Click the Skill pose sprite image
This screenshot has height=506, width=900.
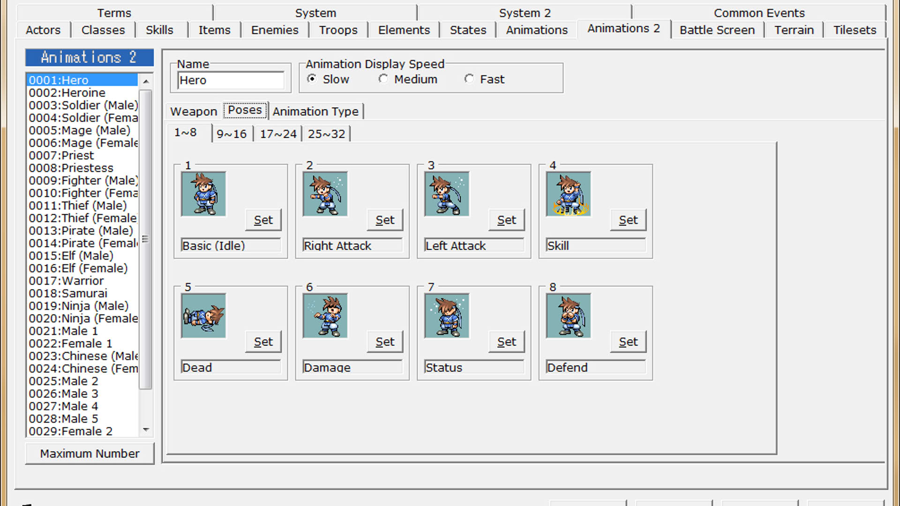click(569, 194)
